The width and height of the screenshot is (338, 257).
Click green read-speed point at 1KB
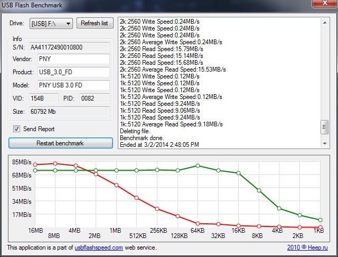tap(321, 220)
